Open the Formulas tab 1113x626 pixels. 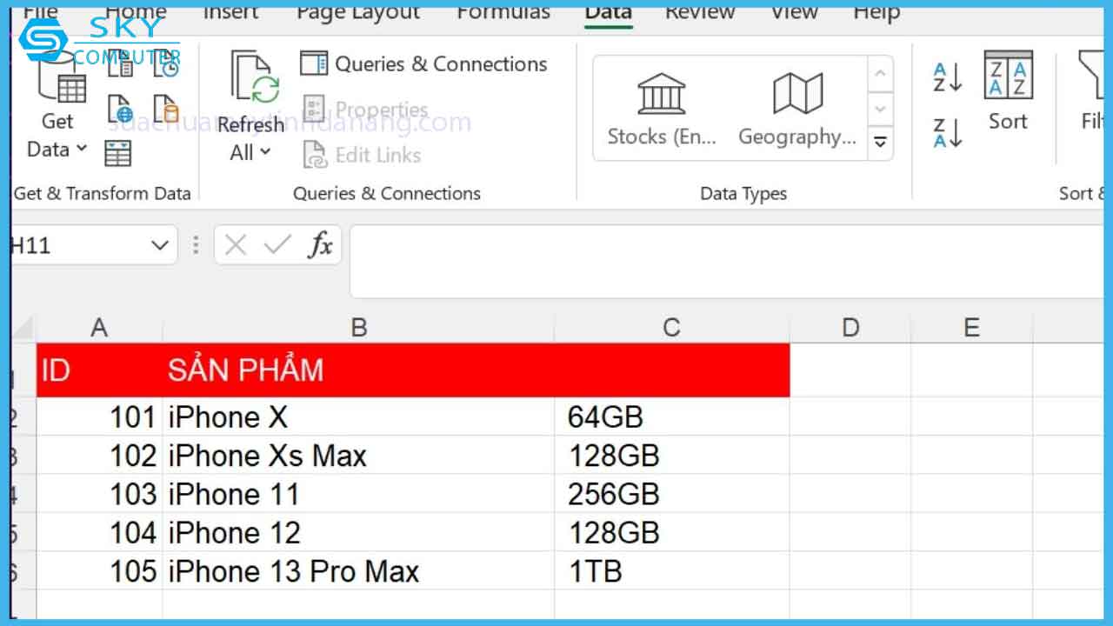click(x=503, y=11)
